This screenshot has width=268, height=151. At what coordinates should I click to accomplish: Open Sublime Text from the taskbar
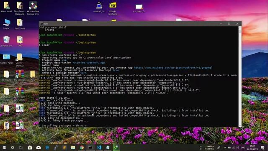point(64,147)
